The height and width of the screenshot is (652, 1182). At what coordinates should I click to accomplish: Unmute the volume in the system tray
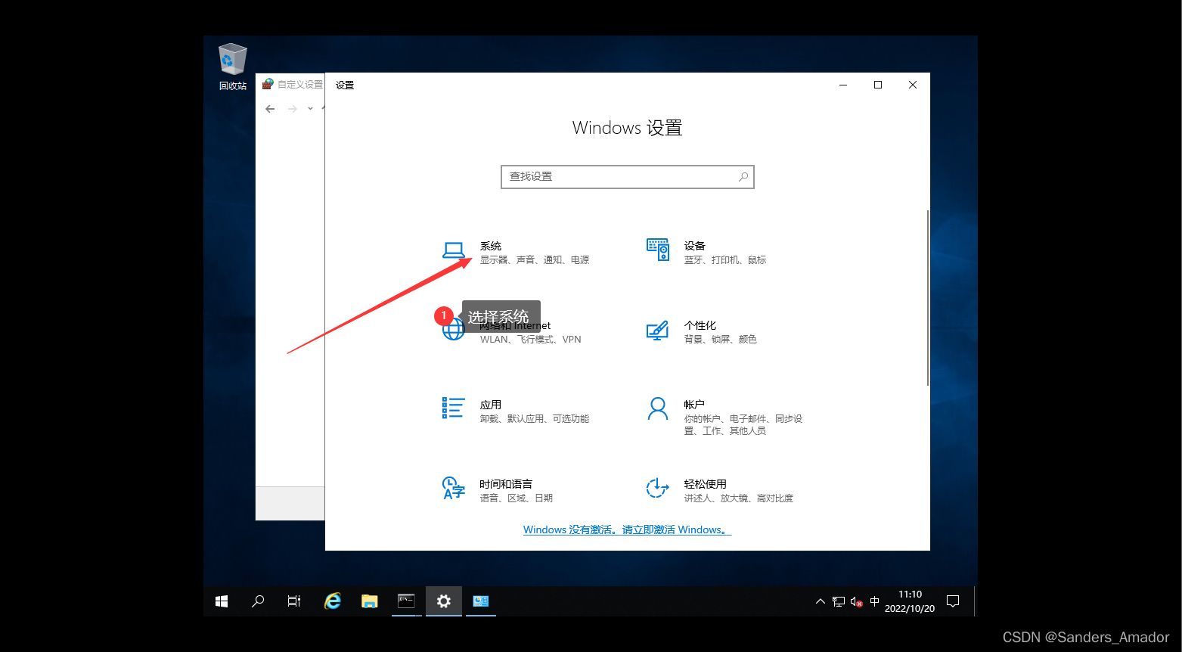[x=855, y=601]
